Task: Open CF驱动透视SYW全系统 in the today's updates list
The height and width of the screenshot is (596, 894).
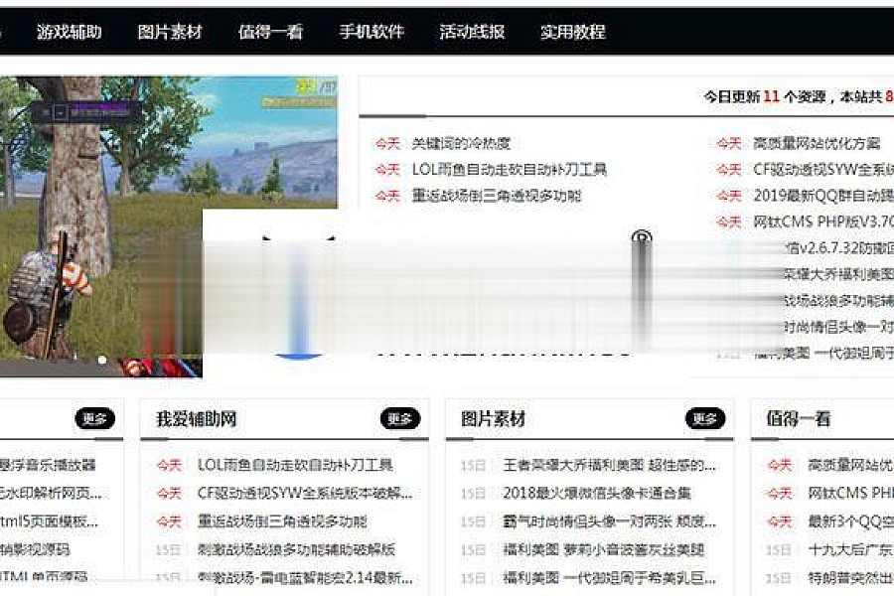Action: pyautogui.click(x=823, y=170)
